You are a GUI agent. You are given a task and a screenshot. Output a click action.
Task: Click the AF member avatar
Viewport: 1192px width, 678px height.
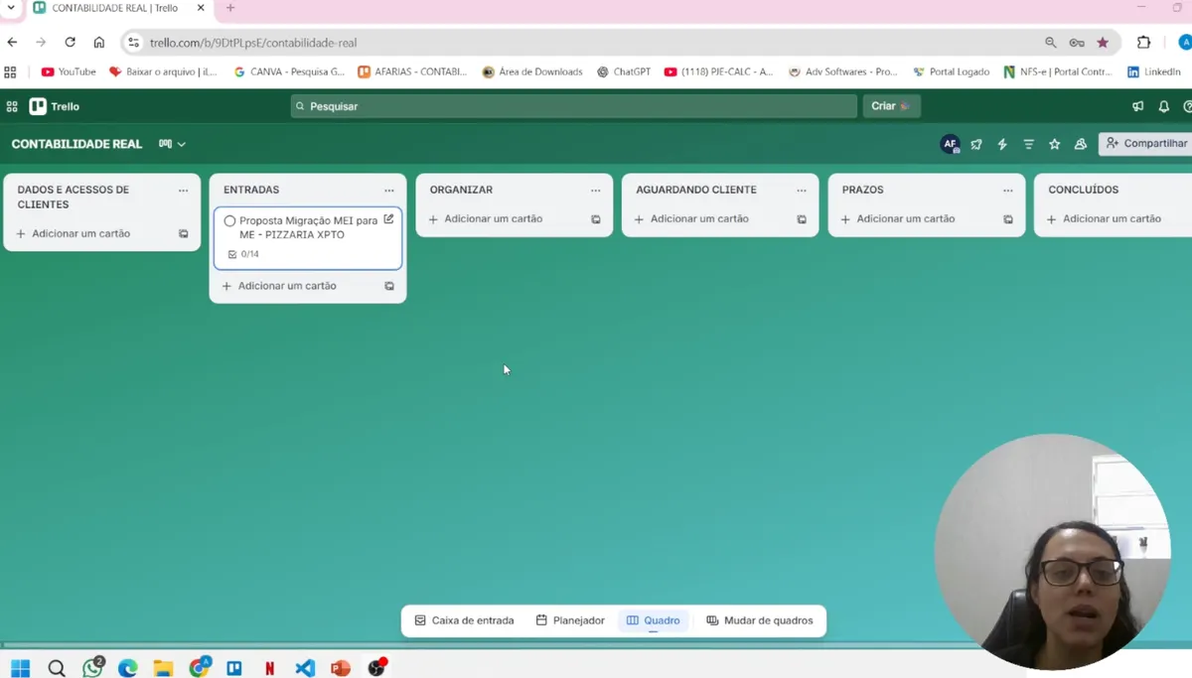click(x=950, y=144)
